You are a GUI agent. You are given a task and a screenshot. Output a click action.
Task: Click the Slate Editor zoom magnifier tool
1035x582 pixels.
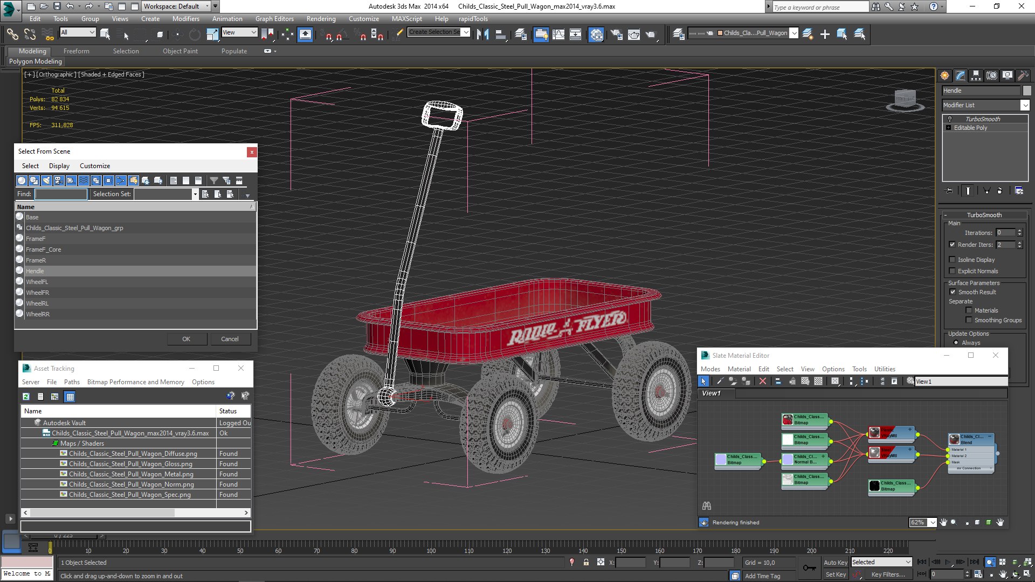[954, 522]
